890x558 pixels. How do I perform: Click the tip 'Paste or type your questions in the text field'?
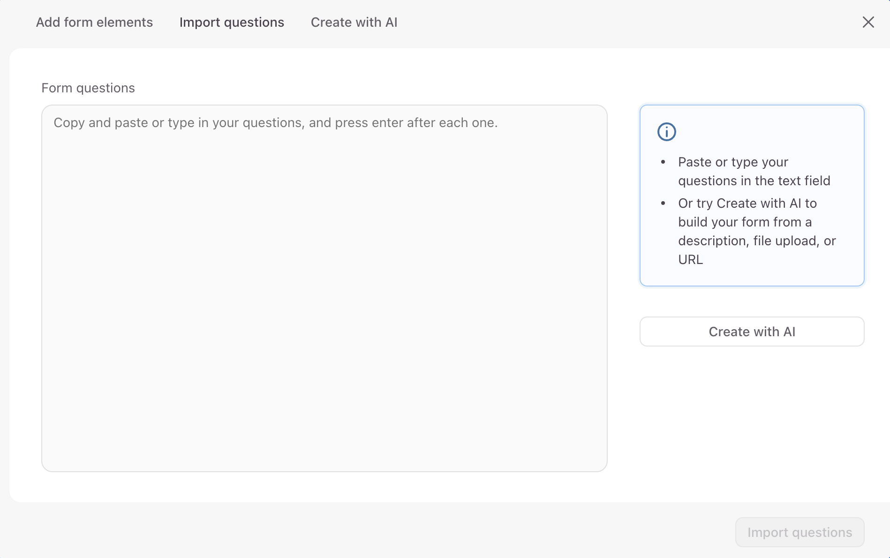pyautogui.click(x=754, y=171)
